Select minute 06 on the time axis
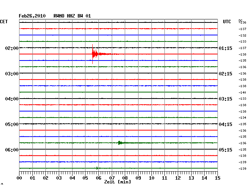The height and width of the screenshot is (188, 248). [x=98, y=178]
